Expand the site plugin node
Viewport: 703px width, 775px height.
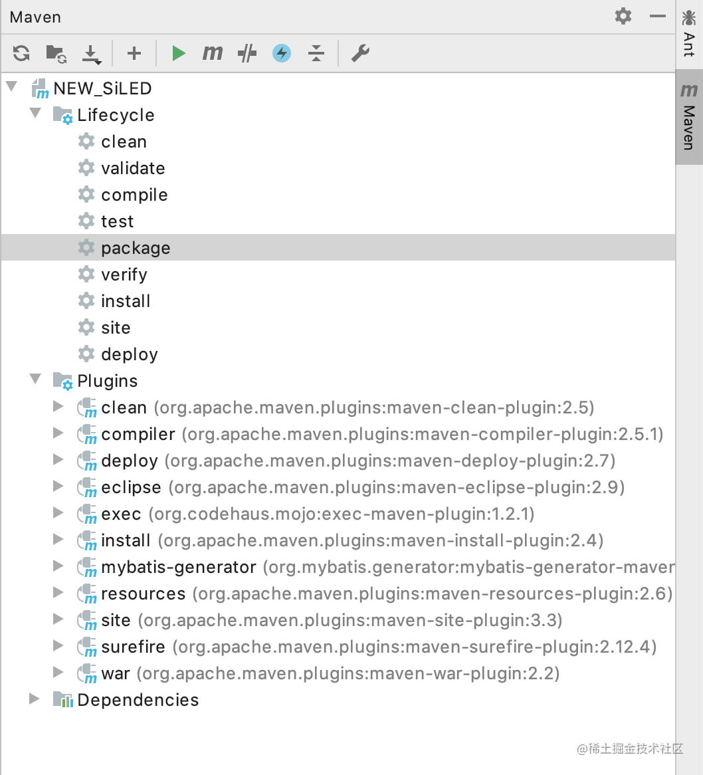[x=58, y=619]
